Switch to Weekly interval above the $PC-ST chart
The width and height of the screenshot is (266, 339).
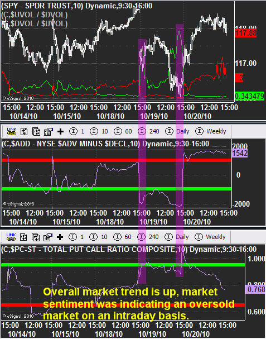click(210, 237)
